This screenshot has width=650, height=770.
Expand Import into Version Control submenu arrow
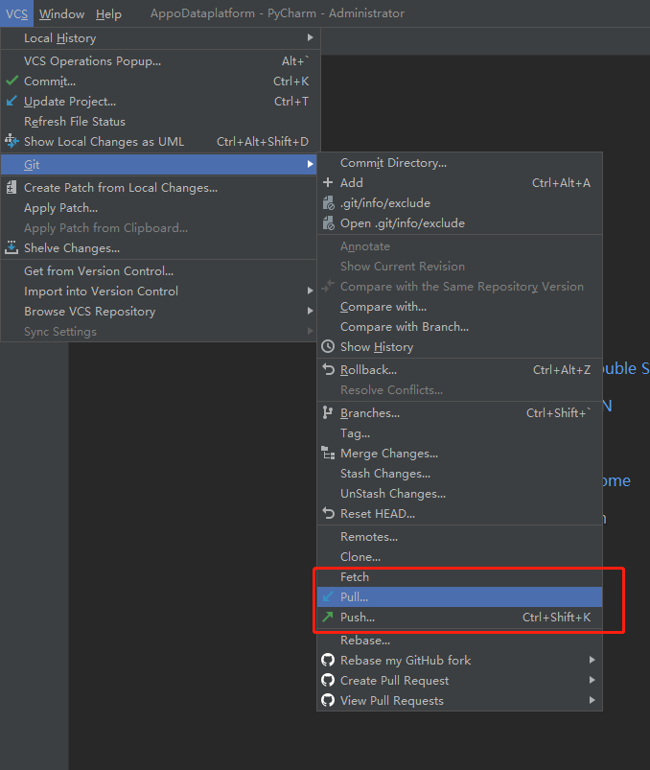pos(310,291)
